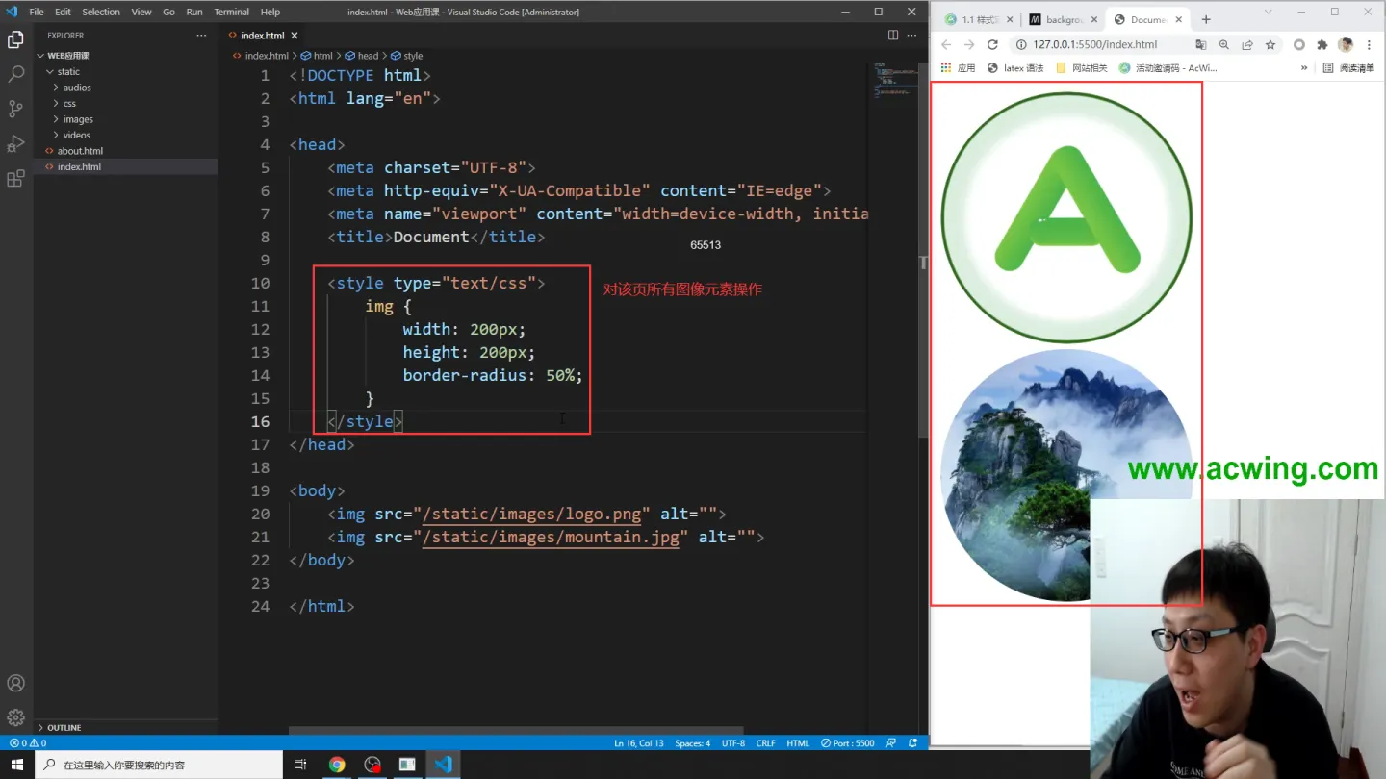Open the Terminal menu
The width and height of the screenshot is (1386, 779).
pos(231,12)
